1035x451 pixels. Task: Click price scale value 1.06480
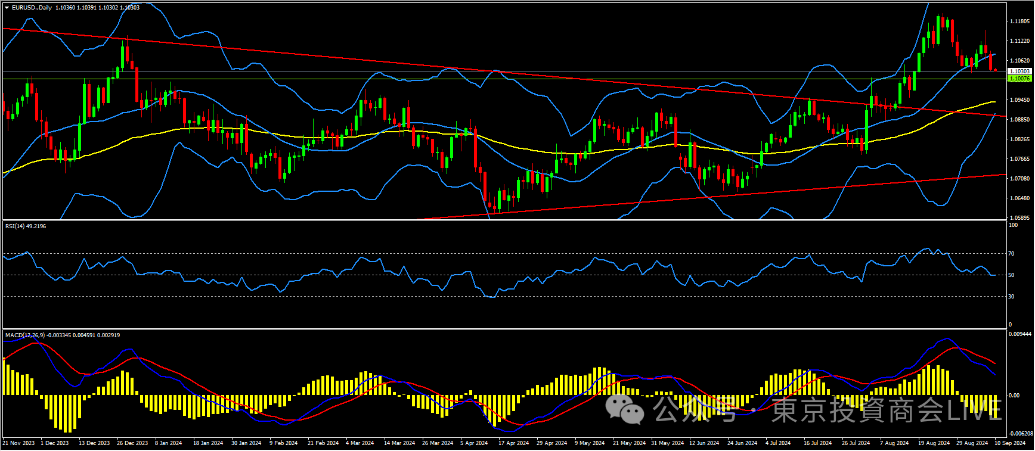point(1019,198)
